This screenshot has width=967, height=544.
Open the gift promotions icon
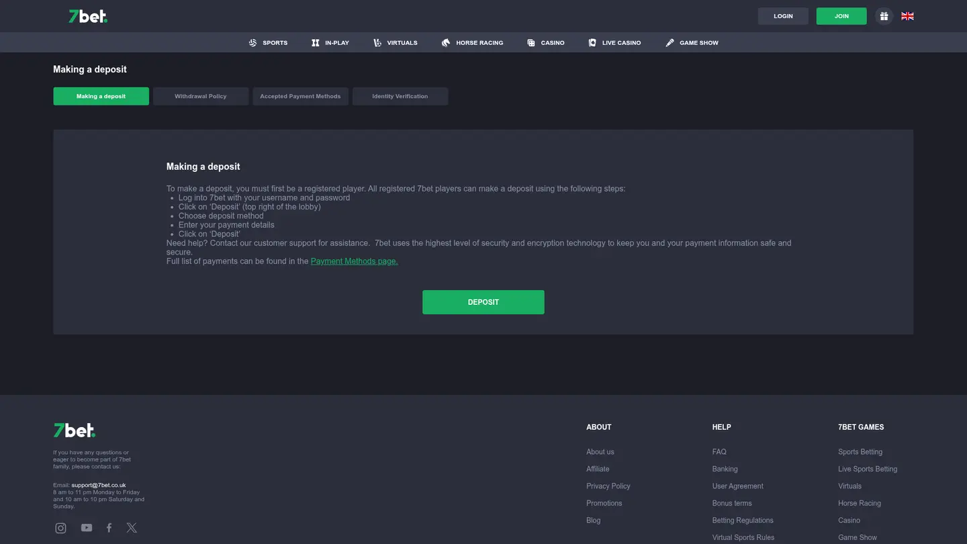click(x=884, y=16)
